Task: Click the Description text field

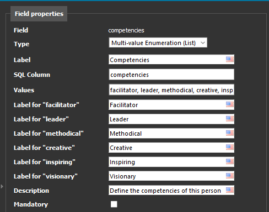Action: [171, 190]
